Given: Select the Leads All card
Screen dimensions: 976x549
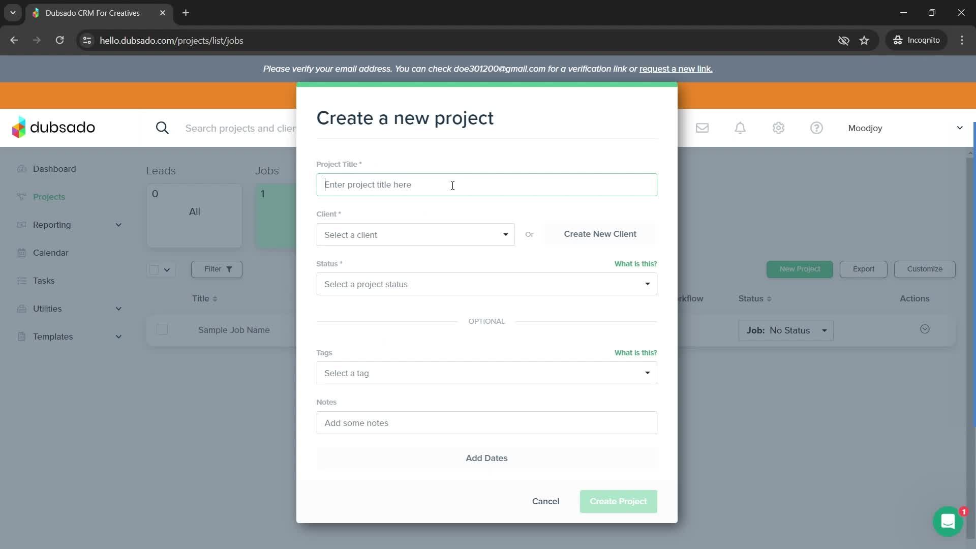Looking at the screenshot, I should coord(195,216).
